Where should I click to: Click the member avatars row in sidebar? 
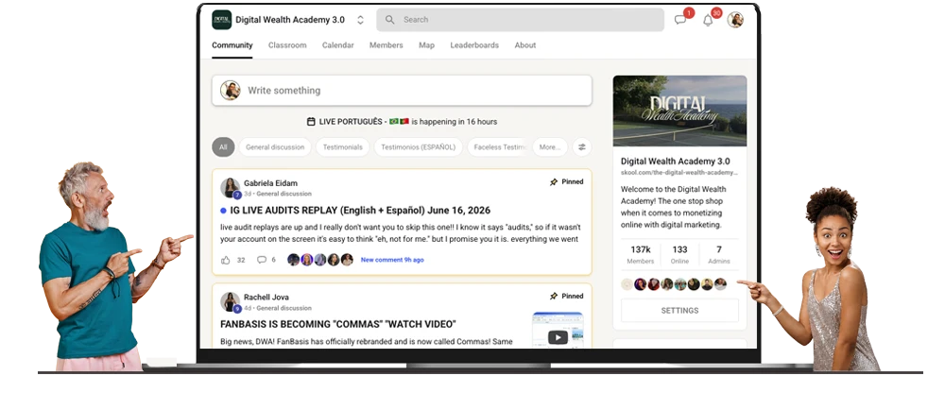tap(674, 284)
